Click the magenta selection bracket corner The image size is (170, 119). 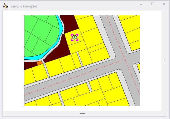72,35
